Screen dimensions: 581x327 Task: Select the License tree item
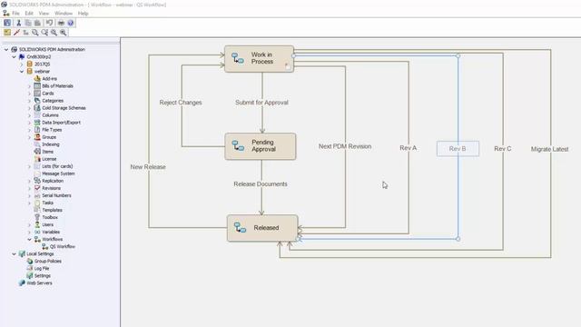click(x=49, y=159)
